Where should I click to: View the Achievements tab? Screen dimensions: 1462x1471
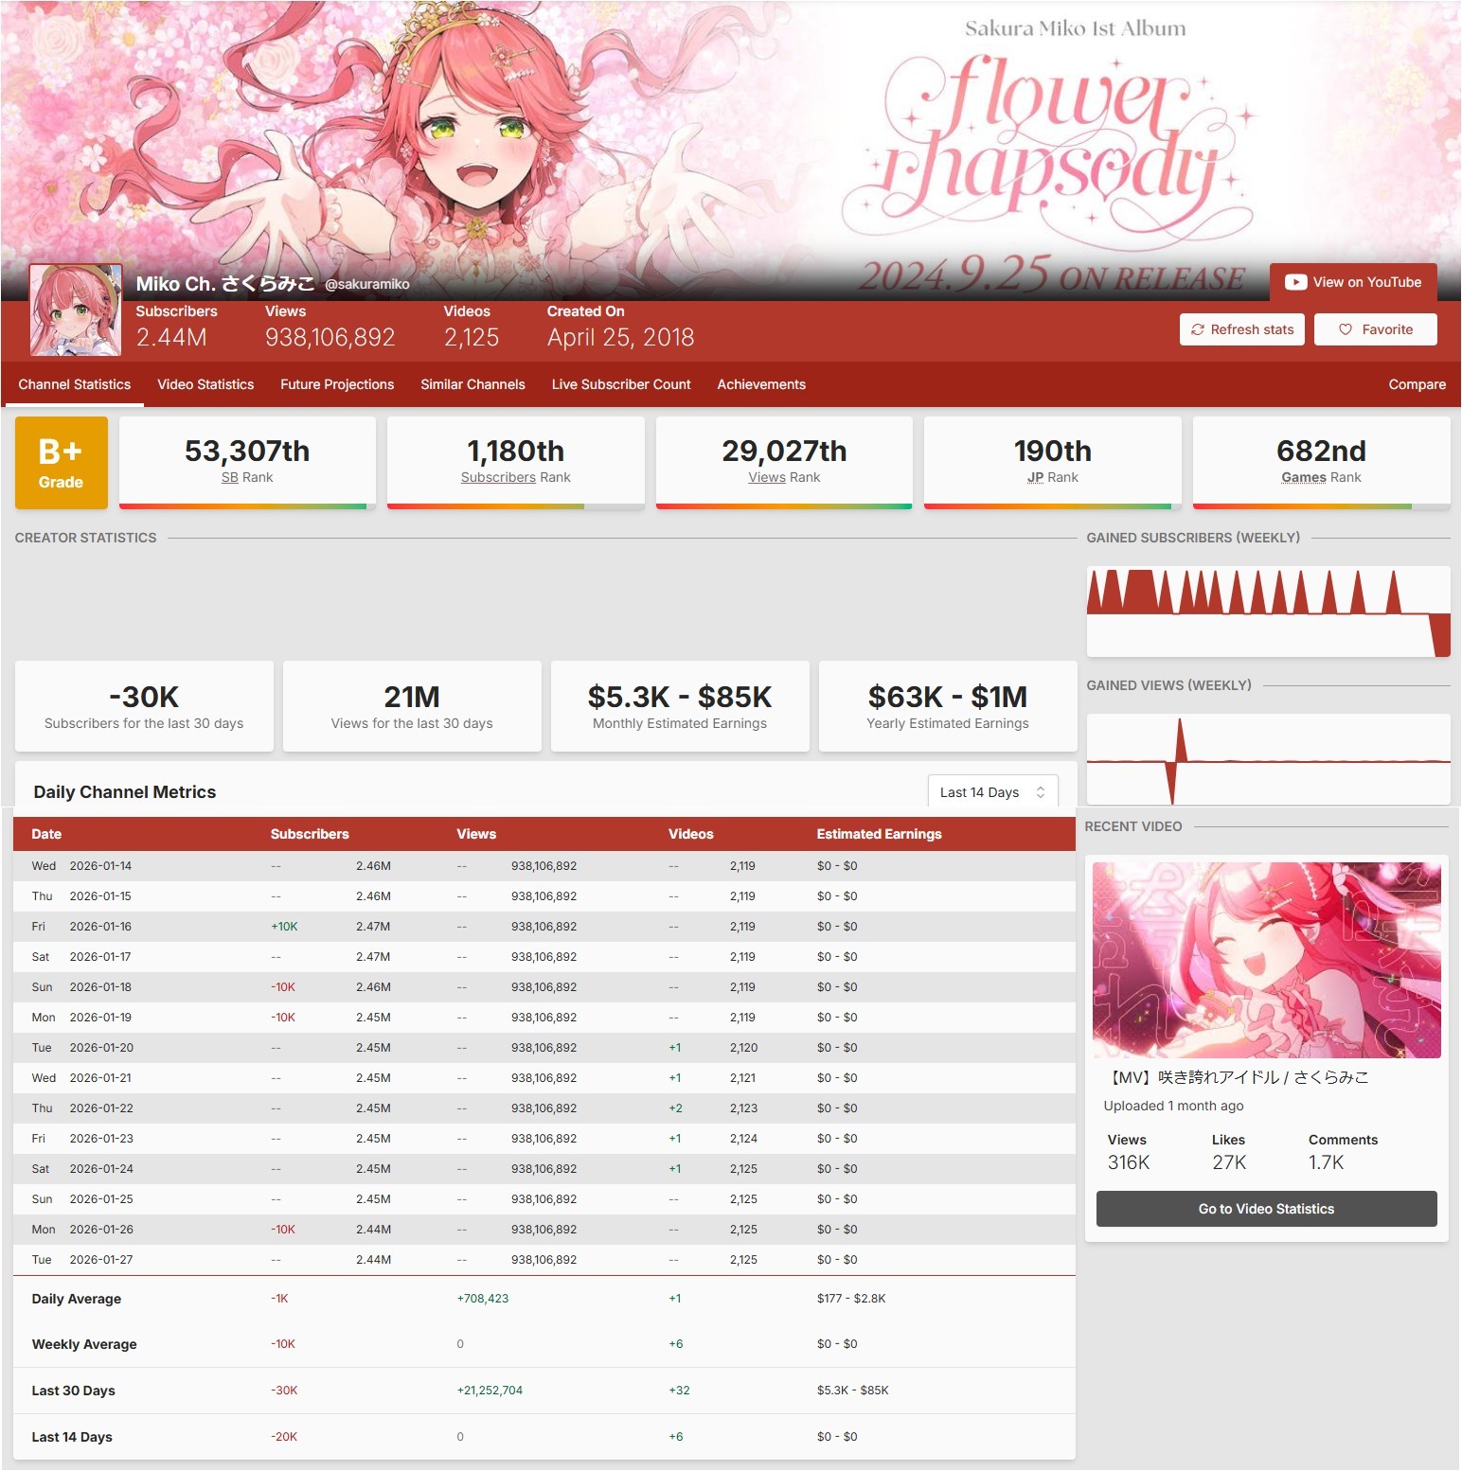[x=761, y=384]
